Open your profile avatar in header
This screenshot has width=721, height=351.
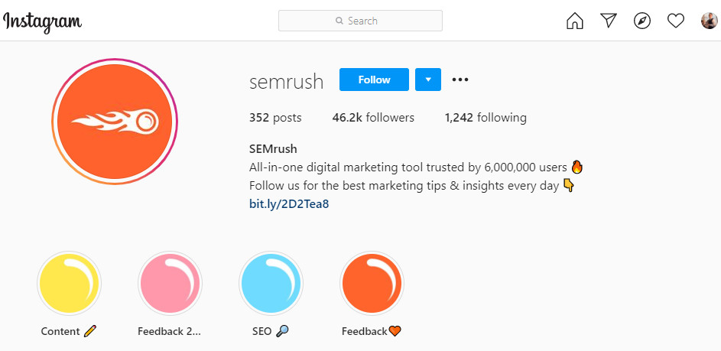(x=709, y=21)
